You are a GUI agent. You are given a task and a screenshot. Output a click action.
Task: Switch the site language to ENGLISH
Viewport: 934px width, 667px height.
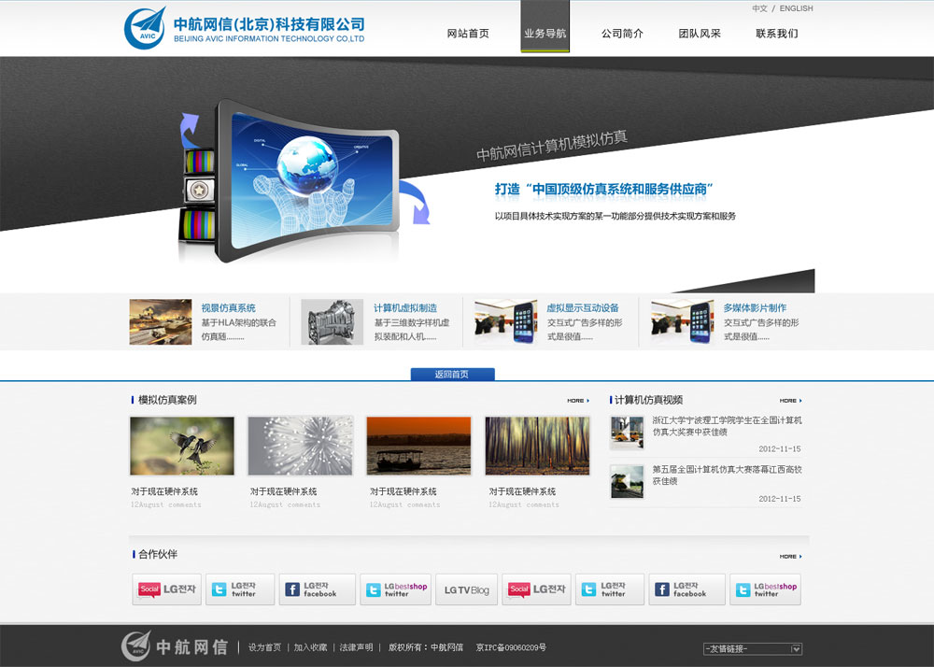pos(799,8)
